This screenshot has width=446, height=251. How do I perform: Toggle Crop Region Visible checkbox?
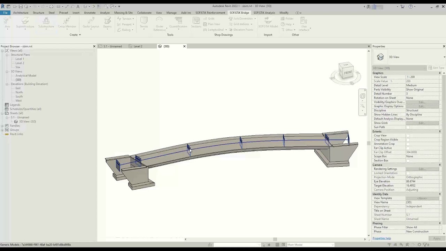408,140
